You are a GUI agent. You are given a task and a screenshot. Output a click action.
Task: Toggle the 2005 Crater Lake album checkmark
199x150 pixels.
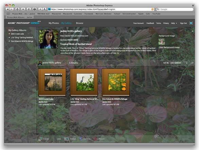point(9,34)
